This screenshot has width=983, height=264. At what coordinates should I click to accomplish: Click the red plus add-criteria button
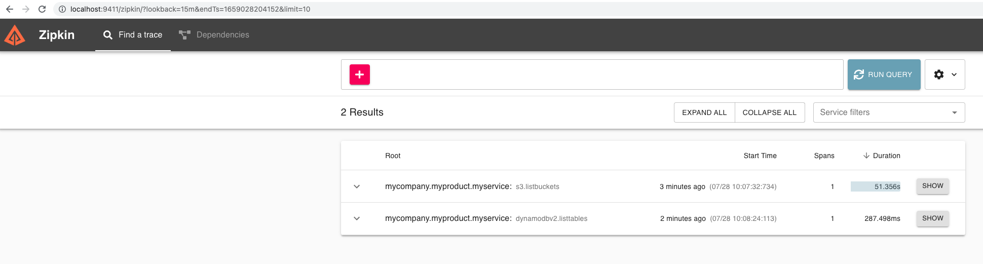pos(359,74)
